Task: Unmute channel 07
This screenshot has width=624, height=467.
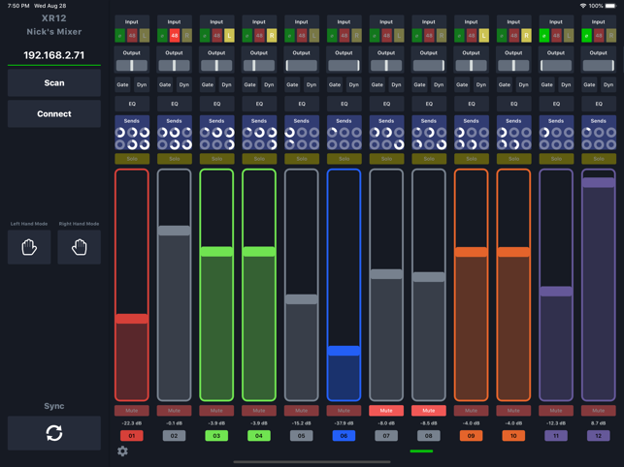Action: tap(386, 411)
